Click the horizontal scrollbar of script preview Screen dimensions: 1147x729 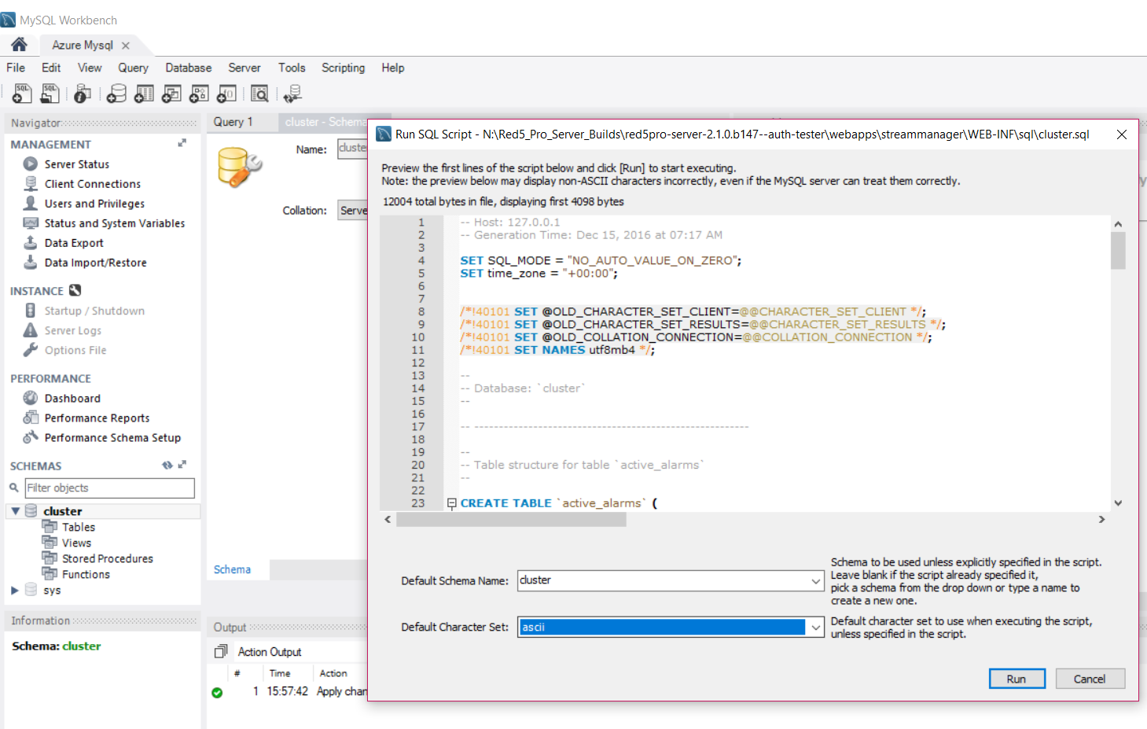coord(511,519)
